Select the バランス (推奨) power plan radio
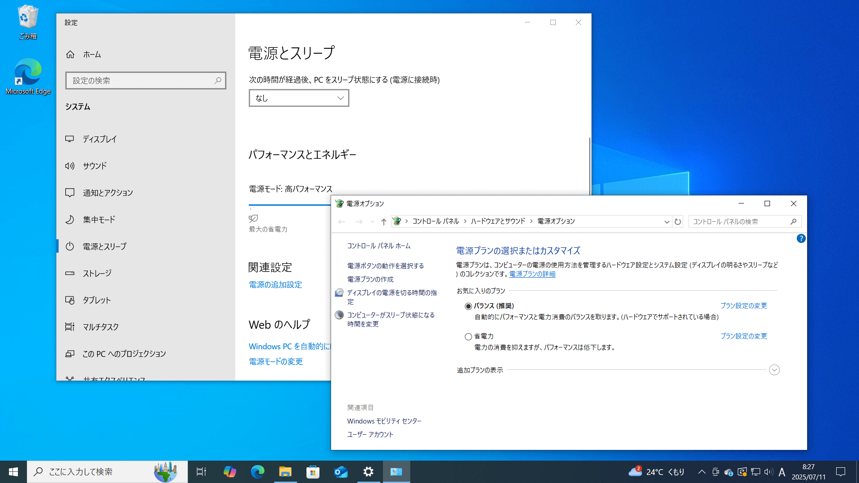The width and height of the screenshot is (859, 483). click(x=468, y=306)
